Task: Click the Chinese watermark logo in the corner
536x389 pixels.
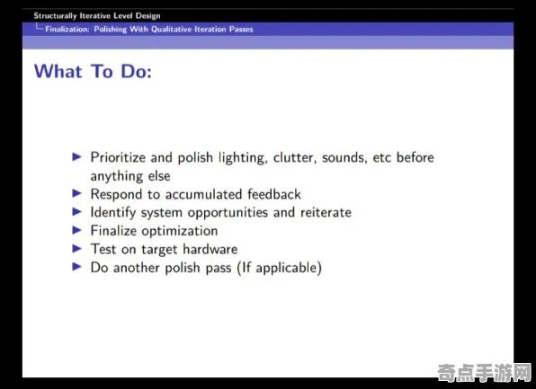Action: tap(485, 373)
